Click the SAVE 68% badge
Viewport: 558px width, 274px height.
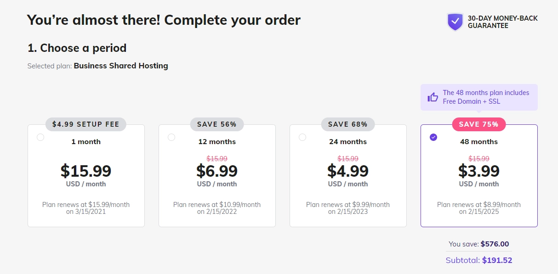[348, 124]
